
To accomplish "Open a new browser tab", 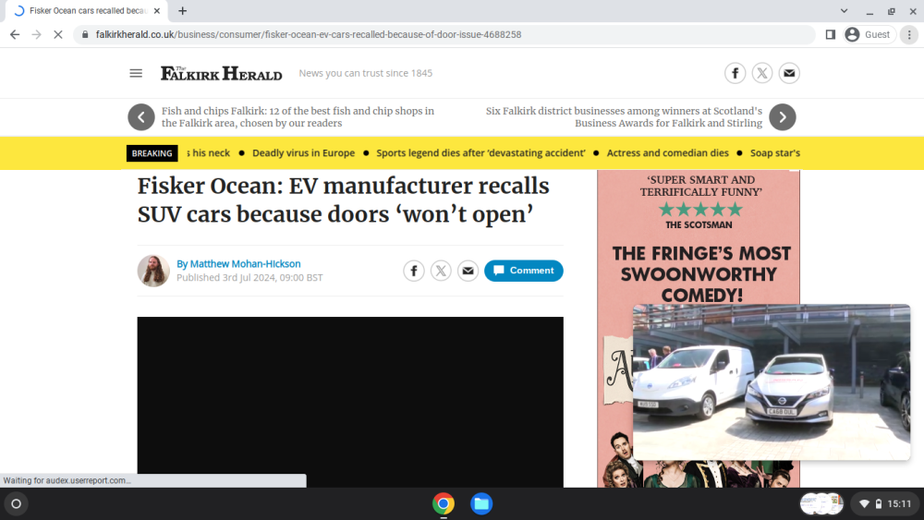I will (183, 10).
